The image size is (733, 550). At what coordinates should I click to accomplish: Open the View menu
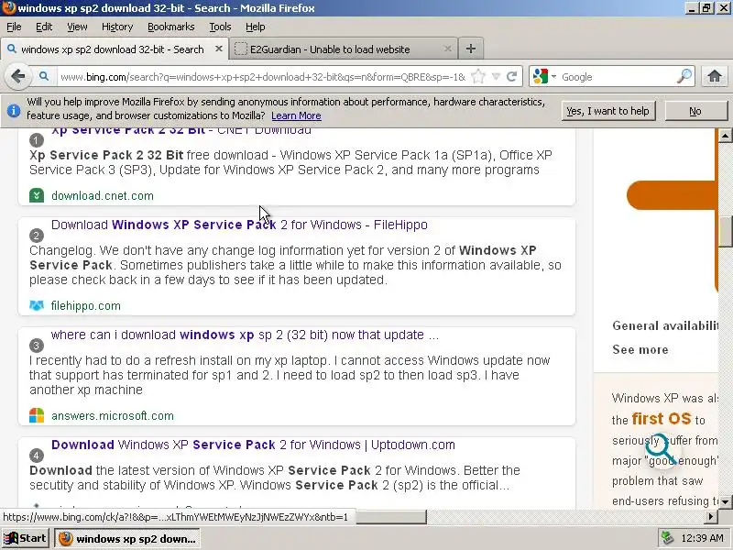click(x=77, y=27)
